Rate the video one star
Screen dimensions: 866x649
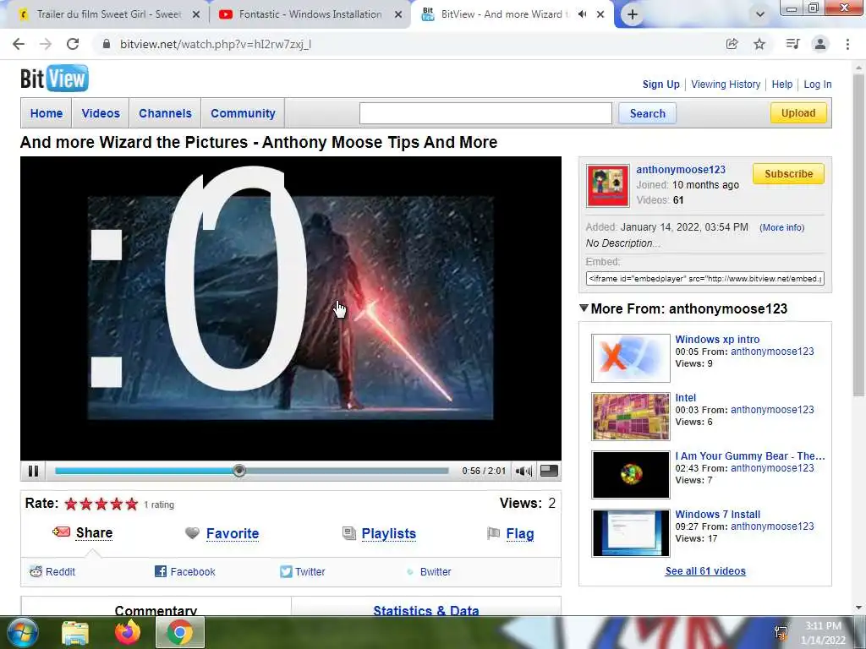pyautogui.click(x=71, y=504)
